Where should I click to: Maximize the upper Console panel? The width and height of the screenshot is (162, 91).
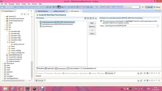[x=159, y=73]
